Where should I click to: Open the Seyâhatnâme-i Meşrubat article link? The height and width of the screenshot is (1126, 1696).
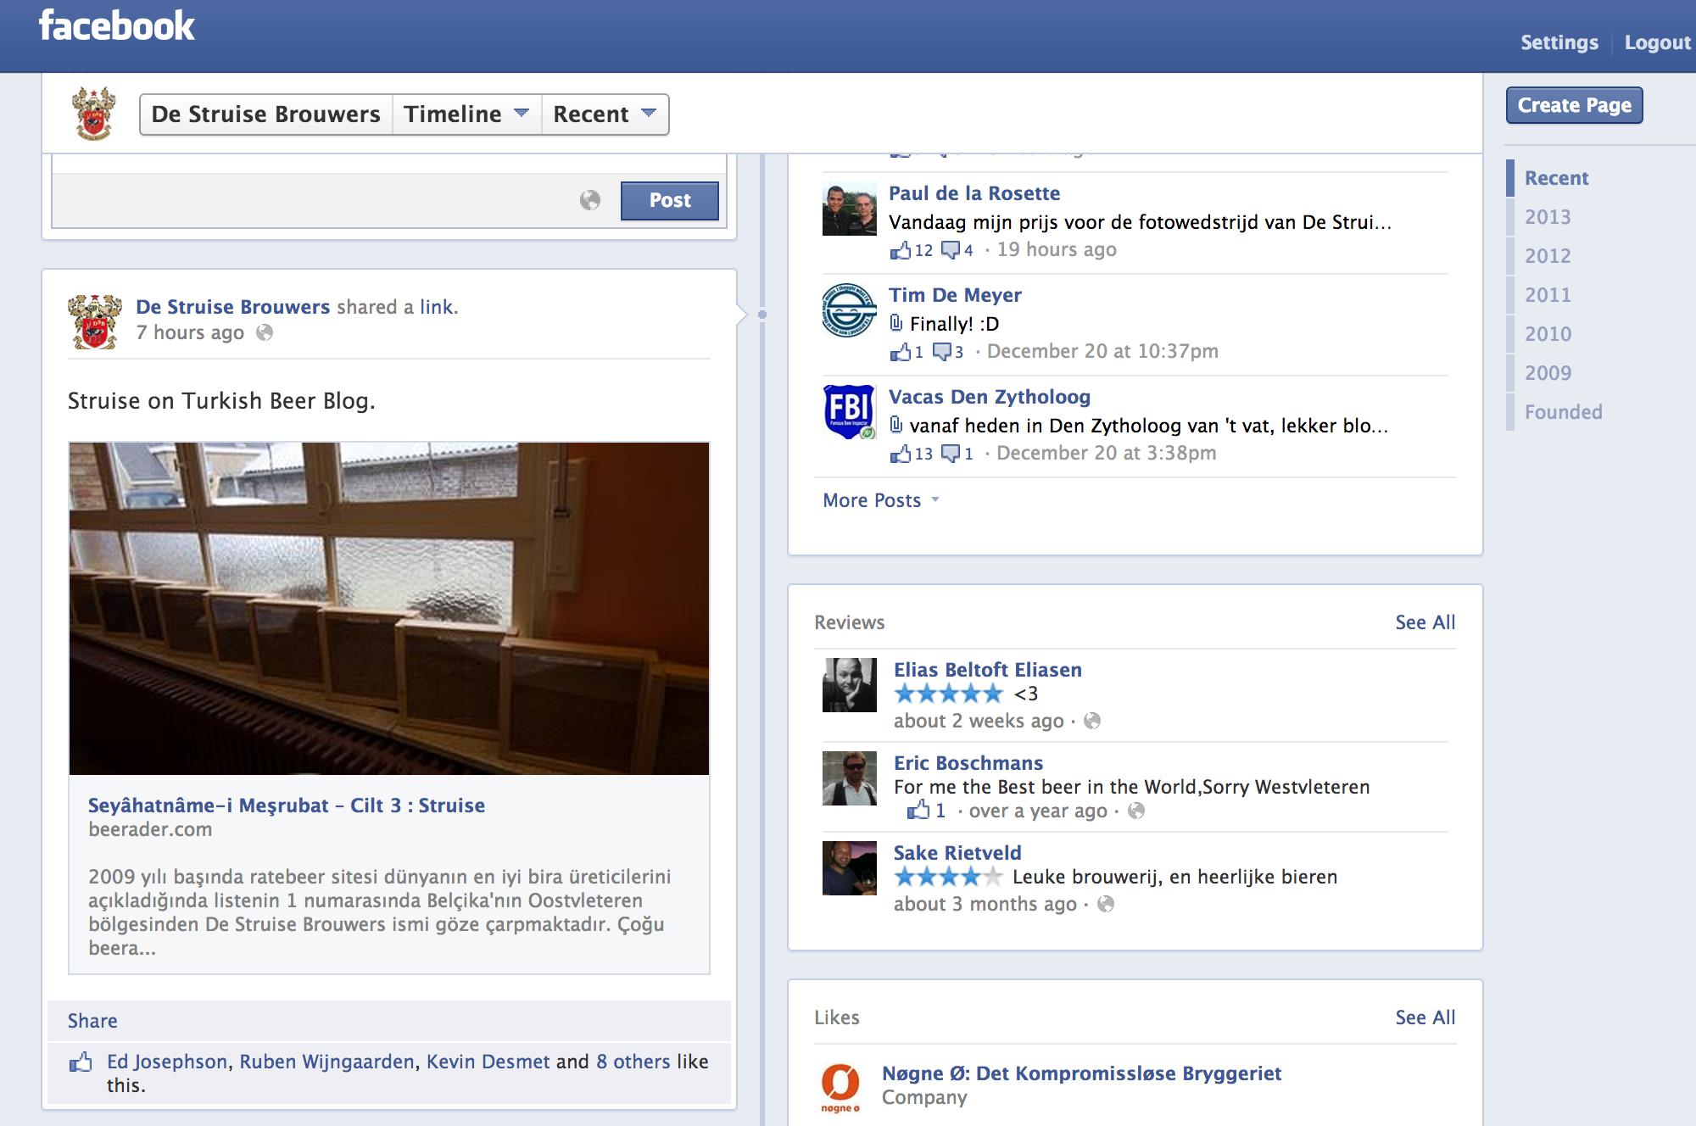[x=287, y=805]
